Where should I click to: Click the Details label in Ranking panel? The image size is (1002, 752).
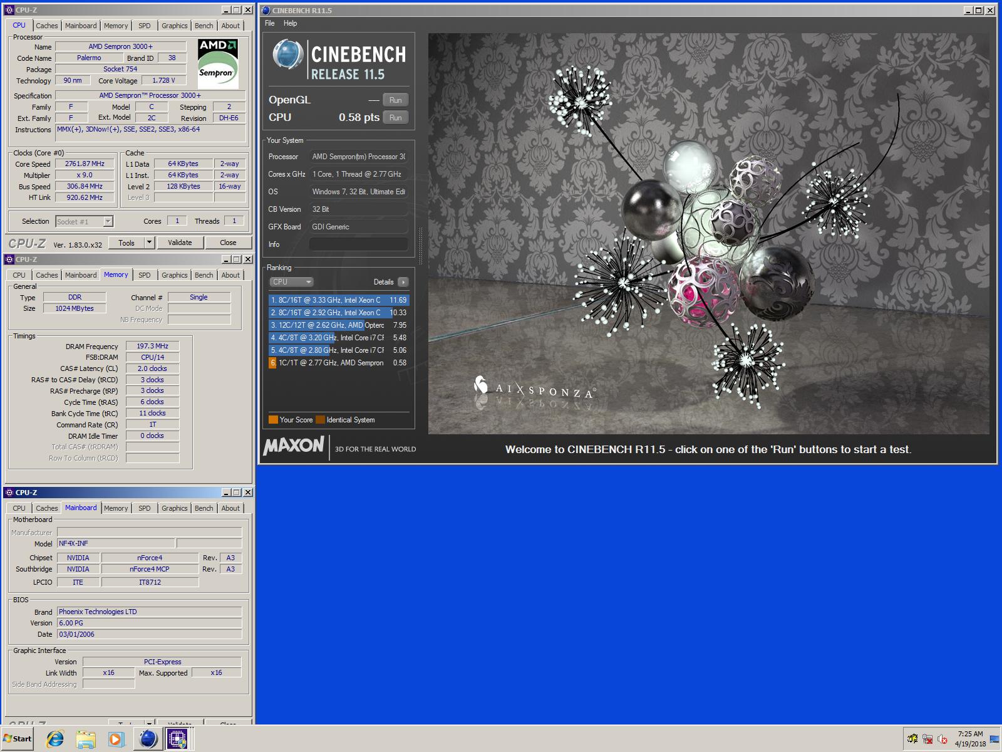click(384, 282)
